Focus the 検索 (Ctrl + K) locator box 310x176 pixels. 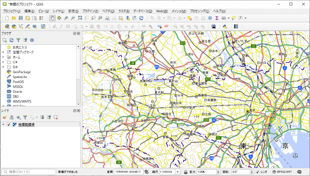(x=29, y=172)
